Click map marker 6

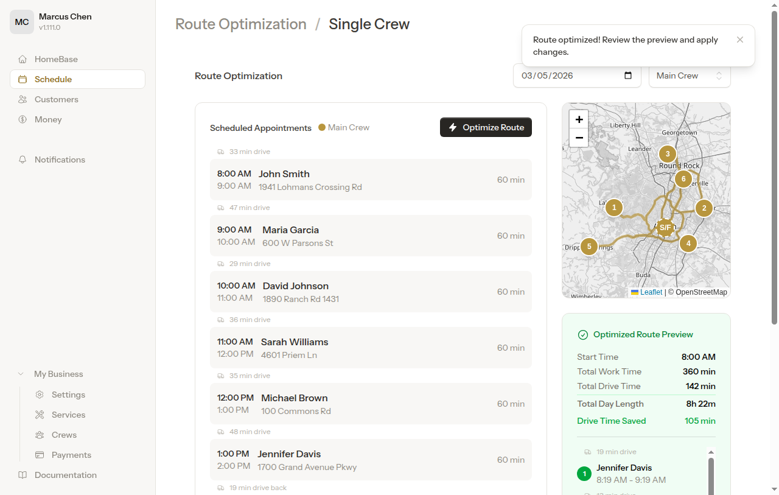click(x=683, y=179)
